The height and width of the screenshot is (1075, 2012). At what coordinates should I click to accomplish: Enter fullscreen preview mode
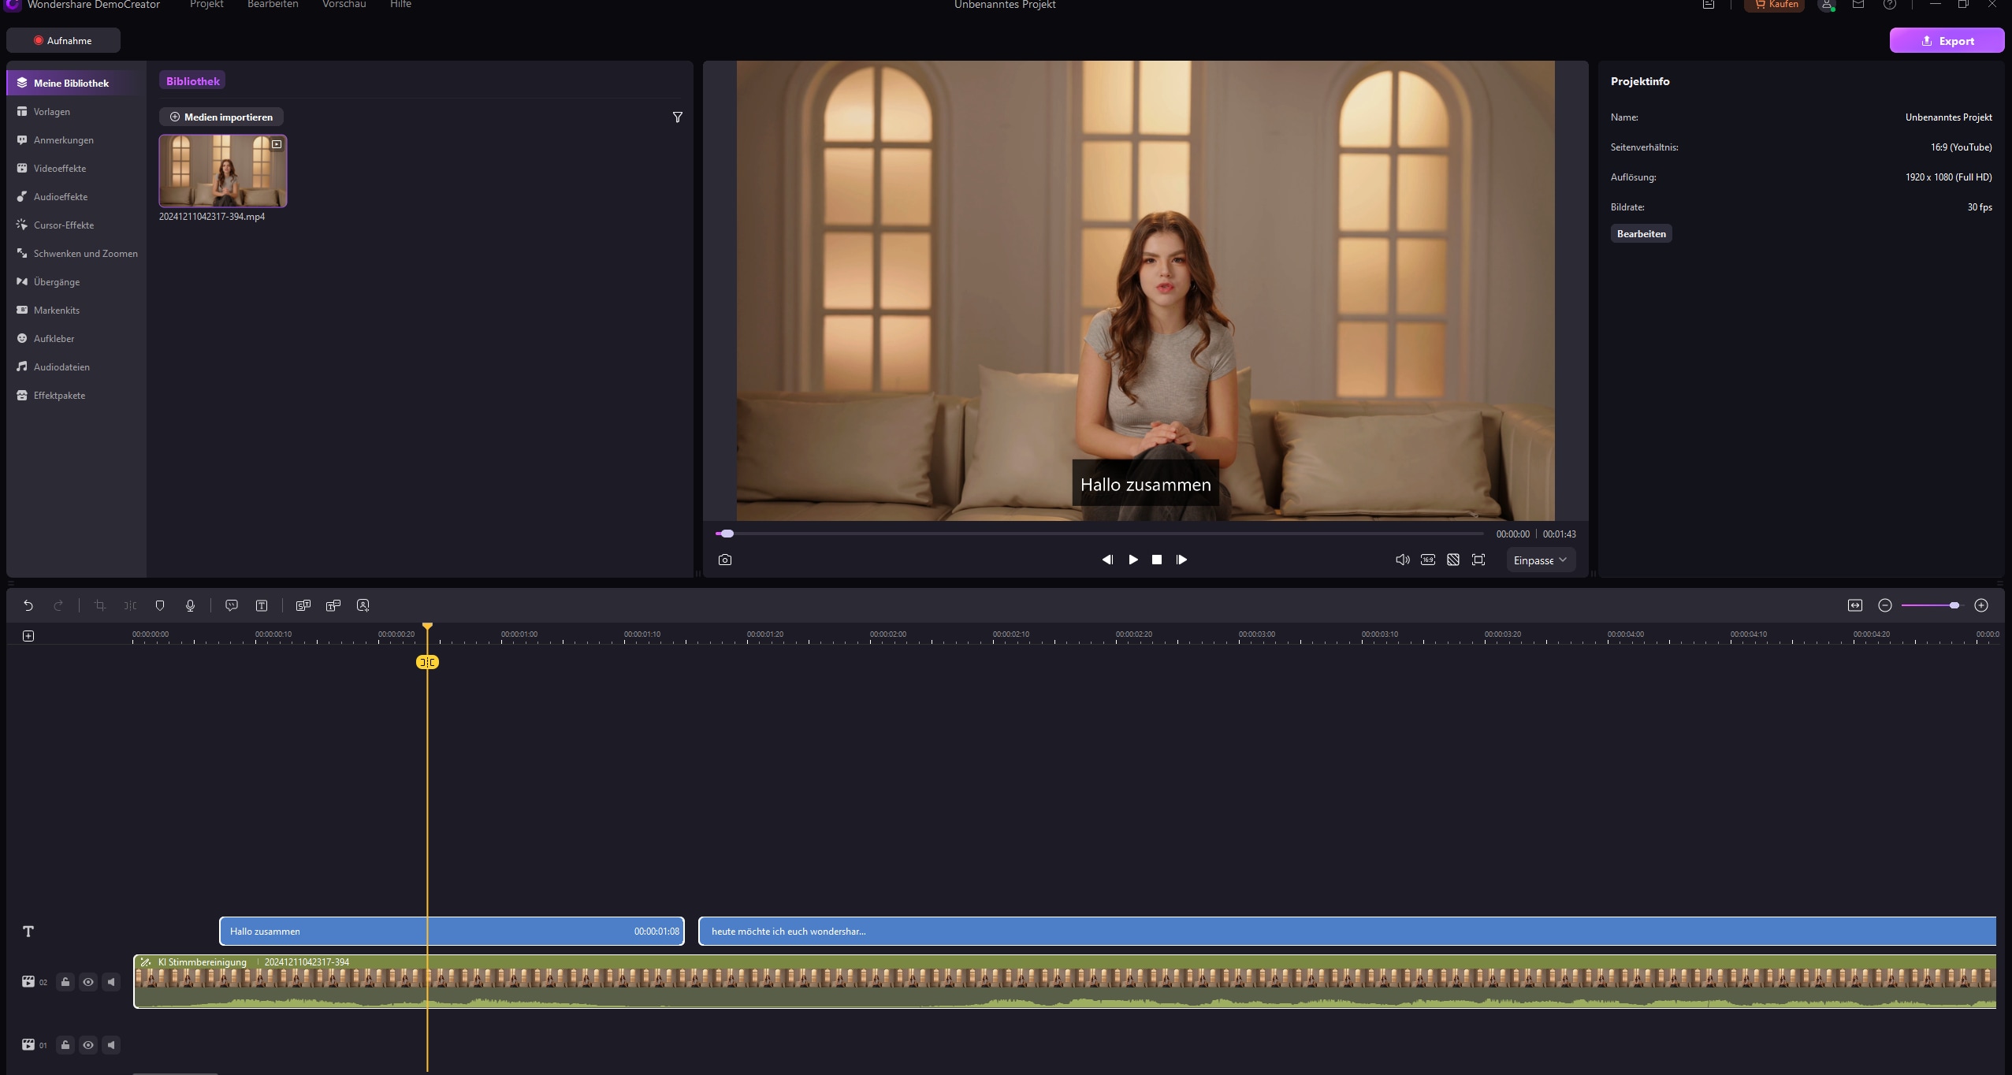tap(1478, 560)
